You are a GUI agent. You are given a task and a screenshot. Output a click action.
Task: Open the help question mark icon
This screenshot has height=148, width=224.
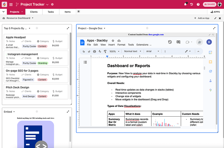pyautogui.click(x=198, y=5)
